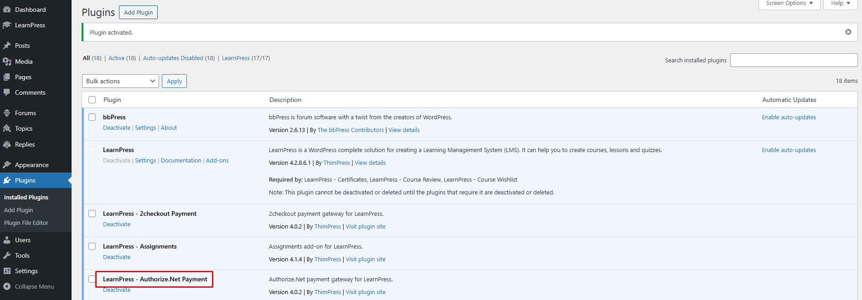Open LearnPress Add-ons link
The image size is (862, 300).
217,161
